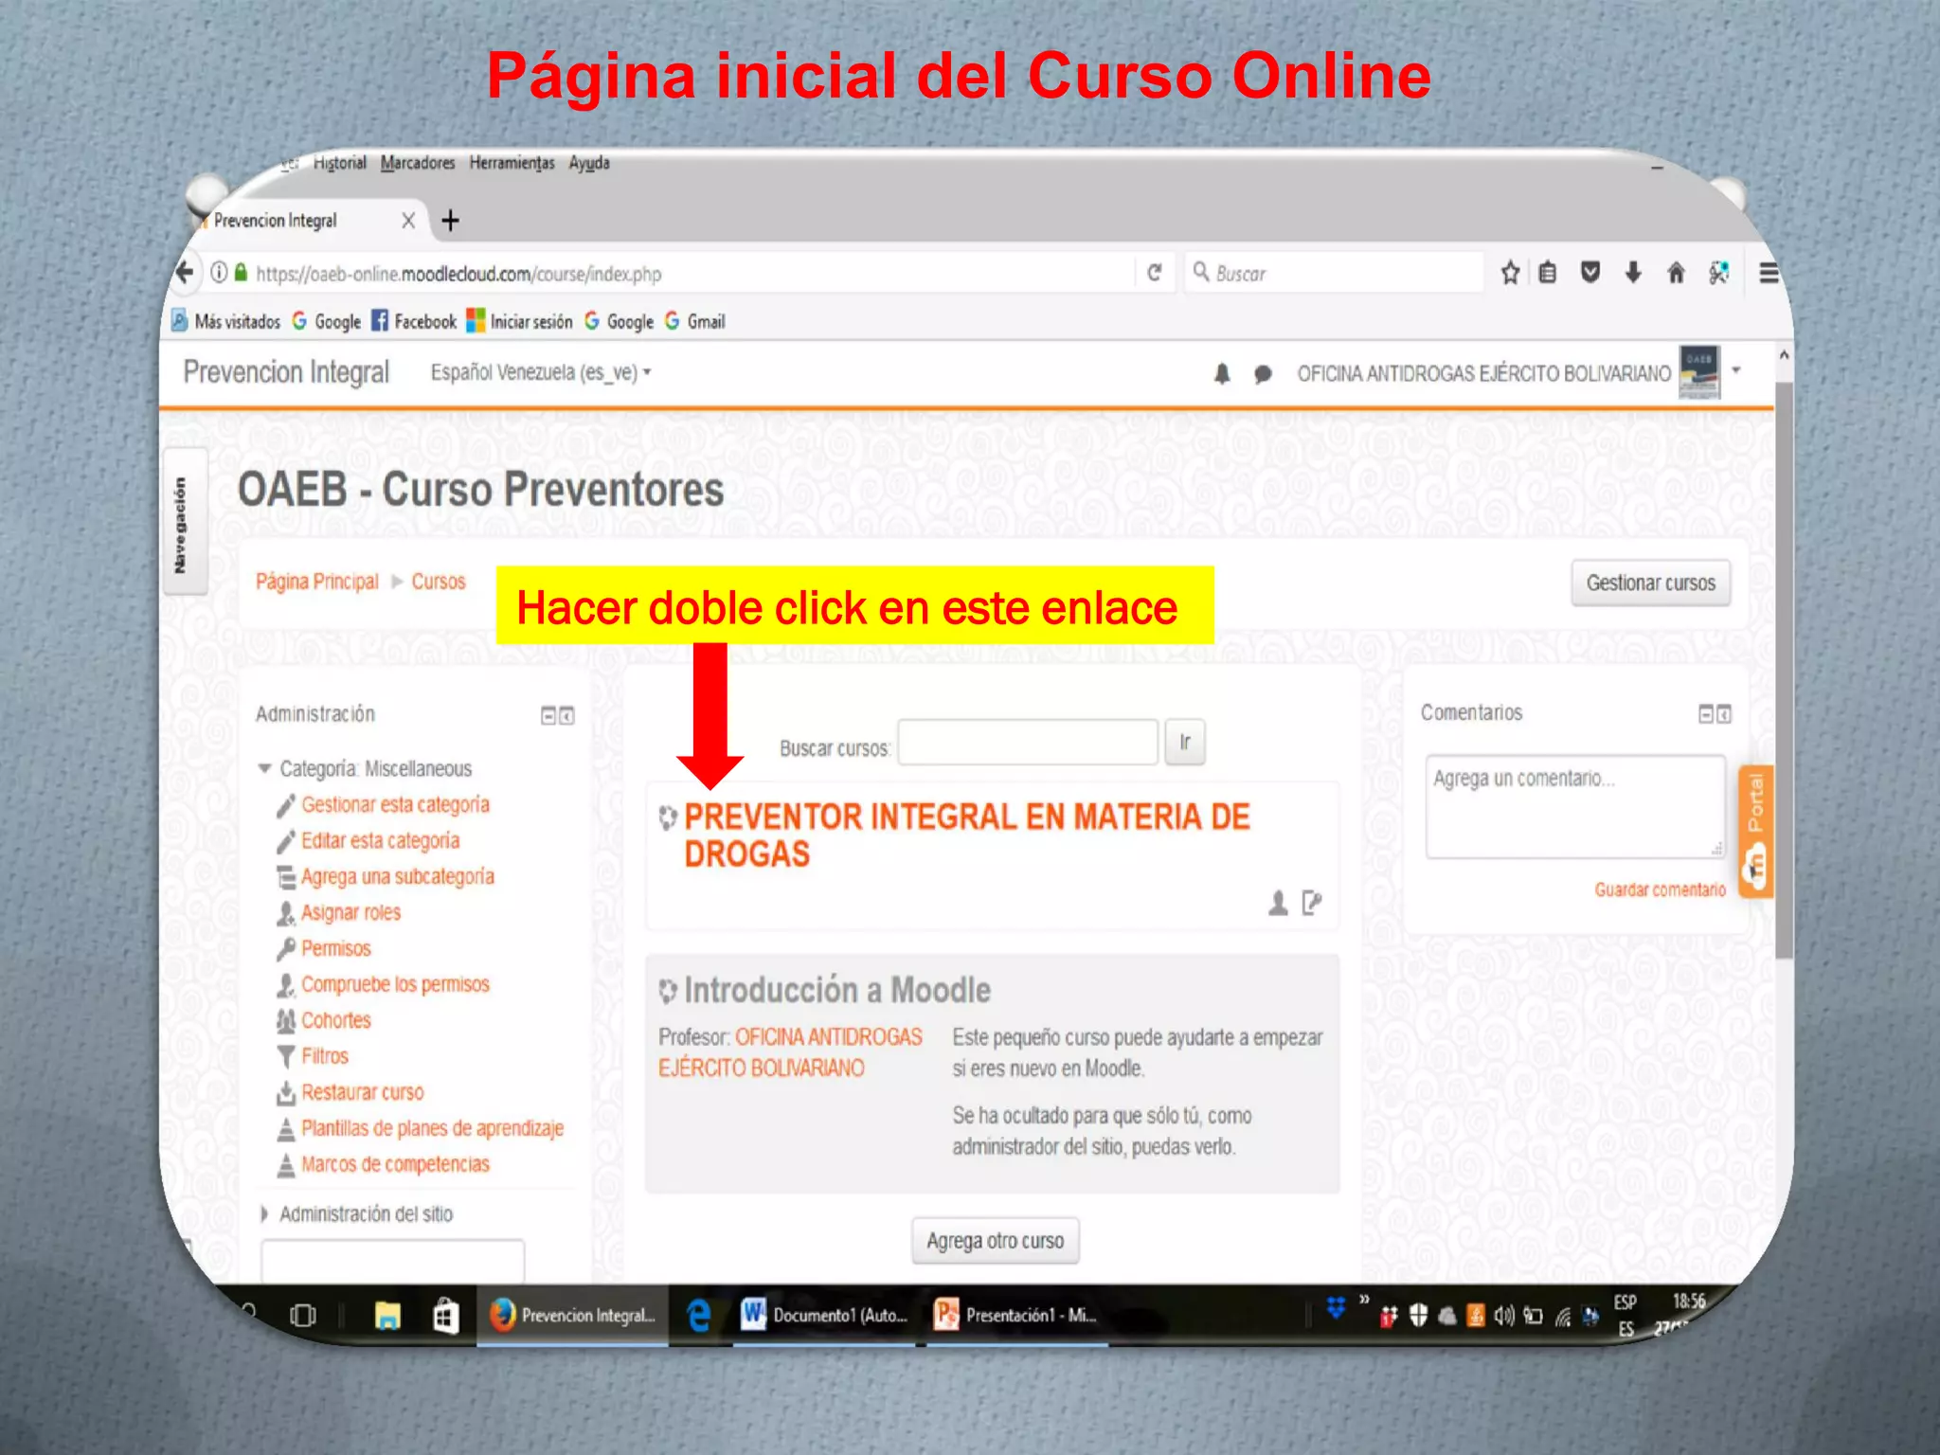This screenshot has width=1940, height=1455.
Task: Open the Herramientas menu
Action: (512, 163)
